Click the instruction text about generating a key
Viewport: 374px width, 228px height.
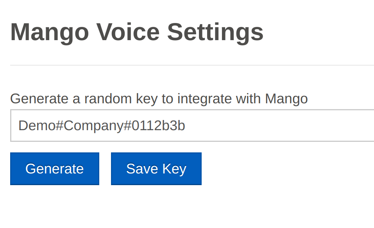click(159, 98)
